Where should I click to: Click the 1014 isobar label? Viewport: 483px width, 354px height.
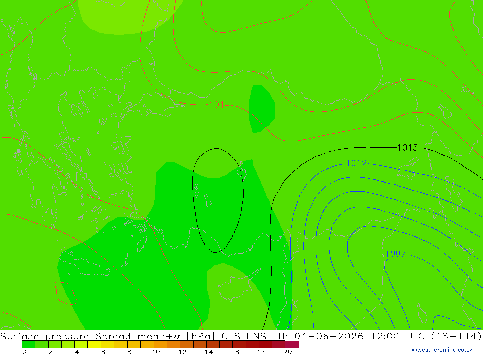pos(219,105)
